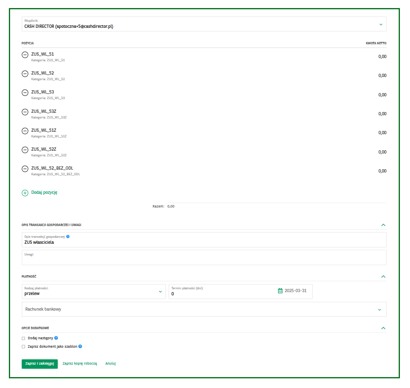The width and height of the screenshot is (410, 388).
Task: Click the 0,00 amount for ZUS_WL_52_BEZ_ODL
Action: 382,171
